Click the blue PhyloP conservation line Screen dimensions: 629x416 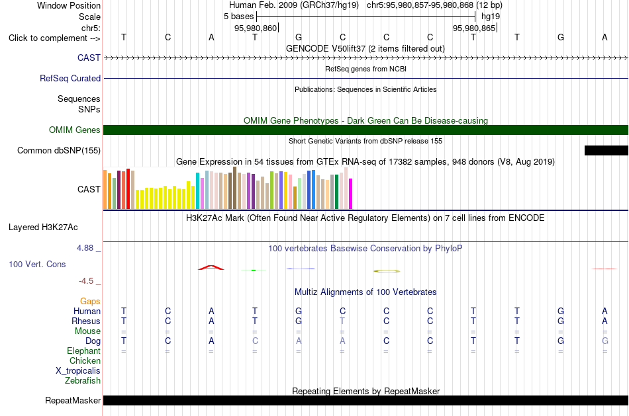click(x=301, y=269)
